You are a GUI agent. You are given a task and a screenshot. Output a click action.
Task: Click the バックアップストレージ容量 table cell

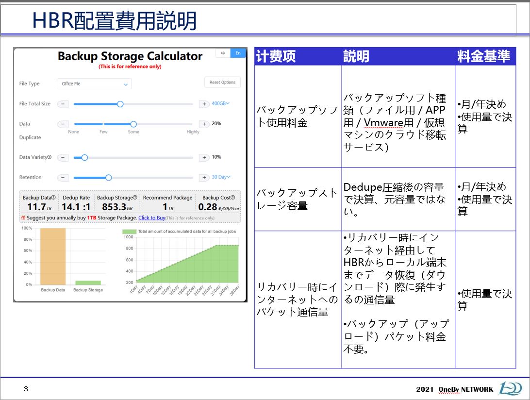tap(298, 199)
